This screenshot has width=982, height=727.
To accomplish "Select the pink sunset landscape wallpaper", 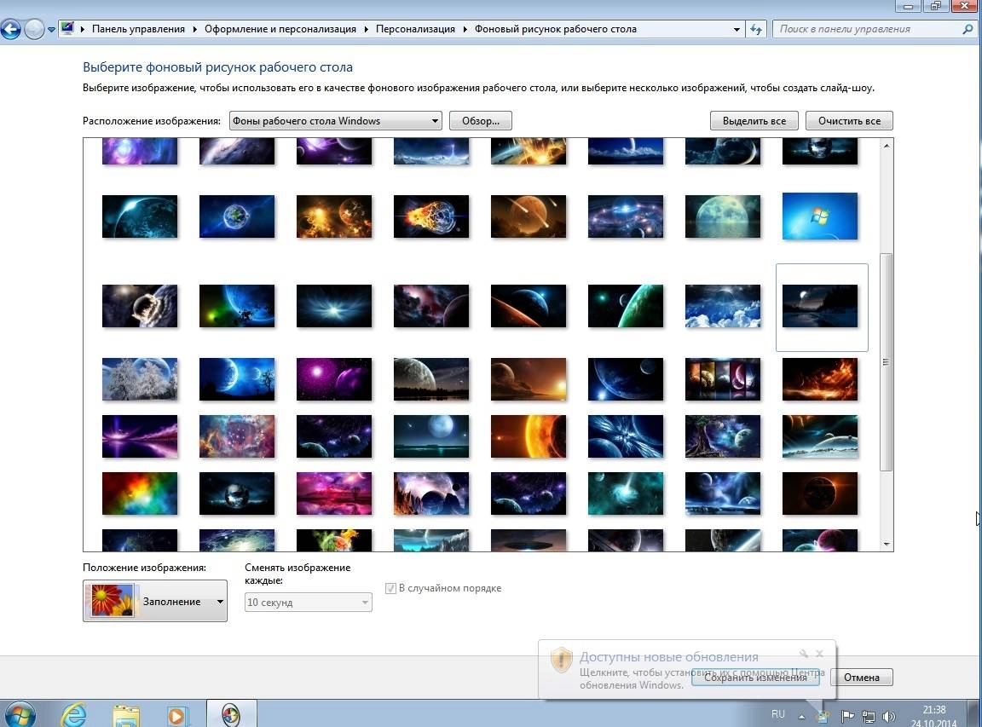I will [334, 493].
